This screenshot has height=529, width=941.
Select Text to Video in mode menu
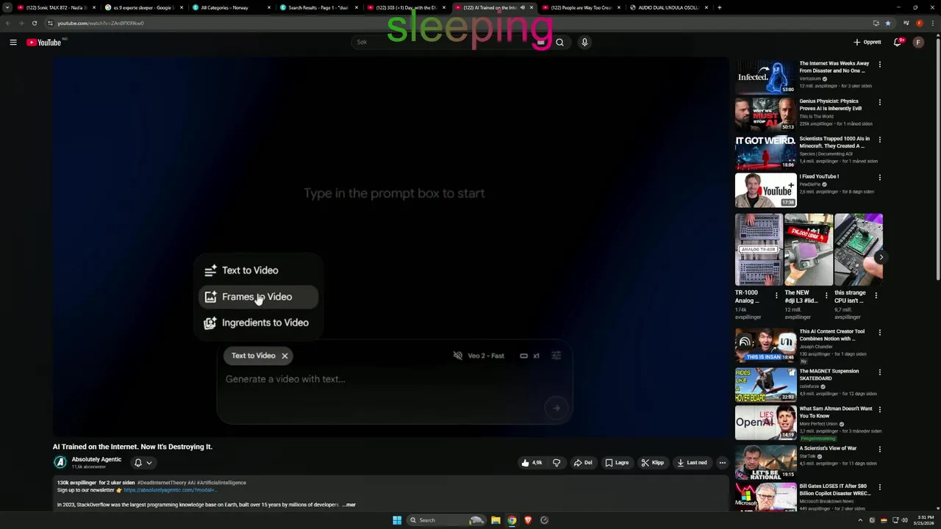pos(258,270)
